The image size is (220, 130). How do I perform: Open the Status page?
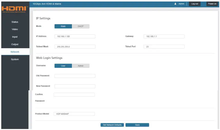tap(15, 22)
